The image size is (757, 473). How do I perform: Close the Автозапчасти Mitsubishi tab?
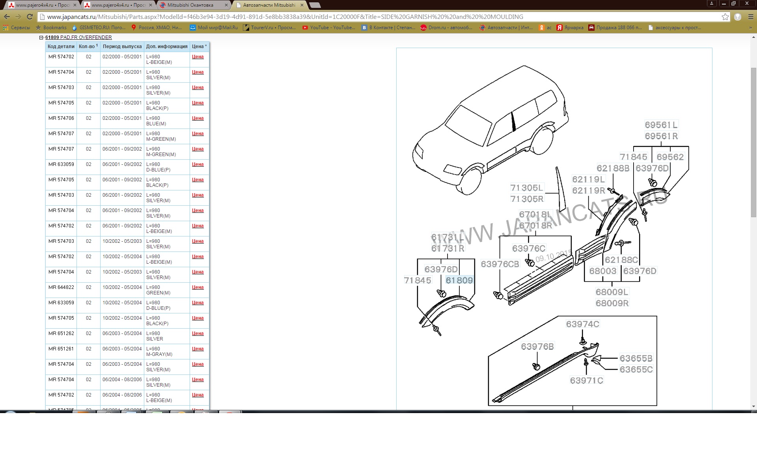click(x=302, y=5)
